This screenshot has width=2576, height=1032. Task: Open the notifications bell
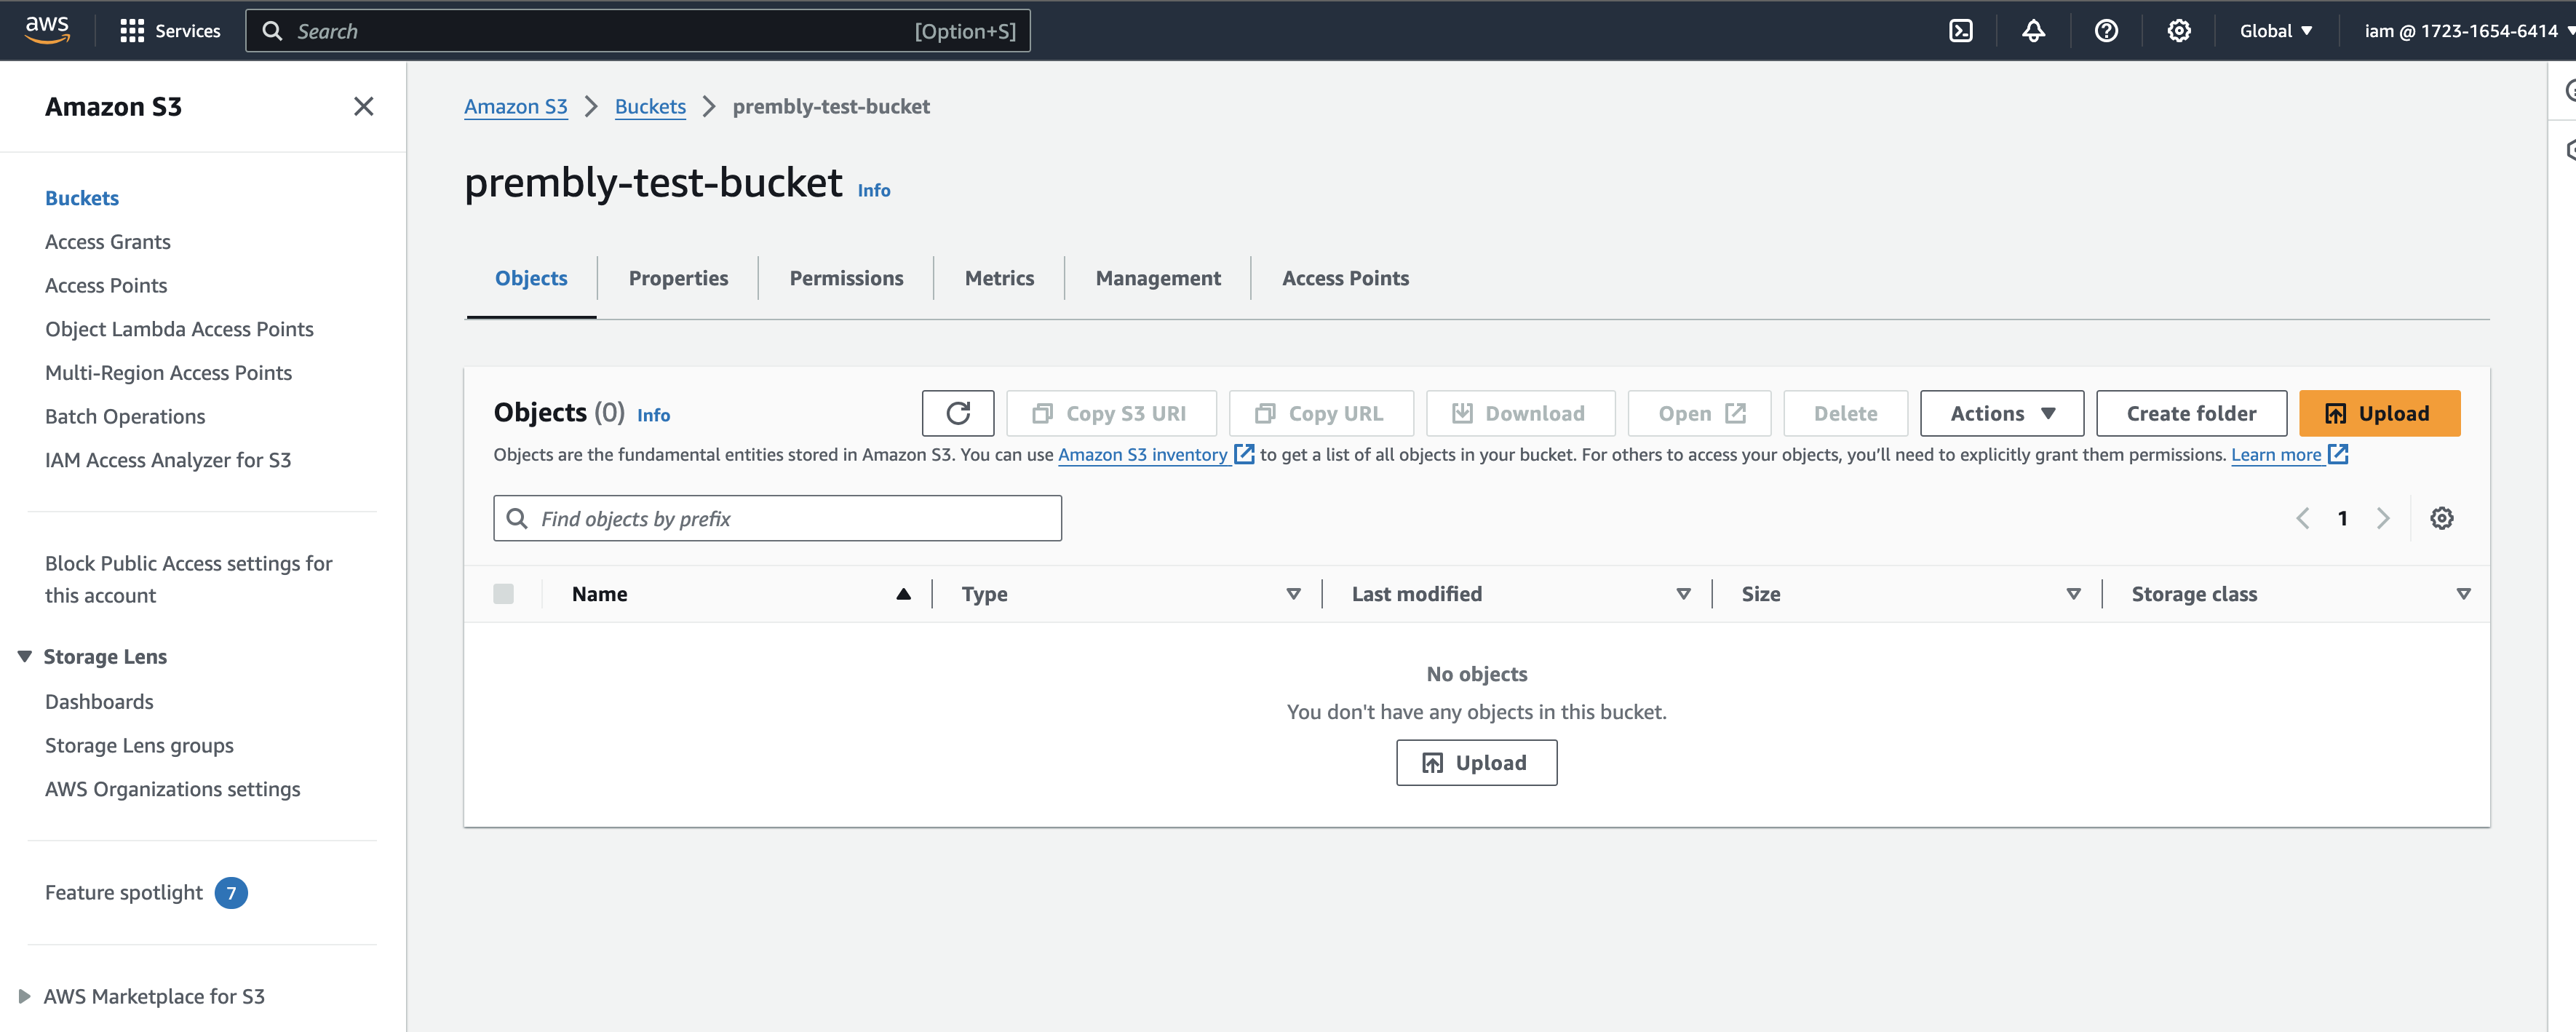point(2033,31)
